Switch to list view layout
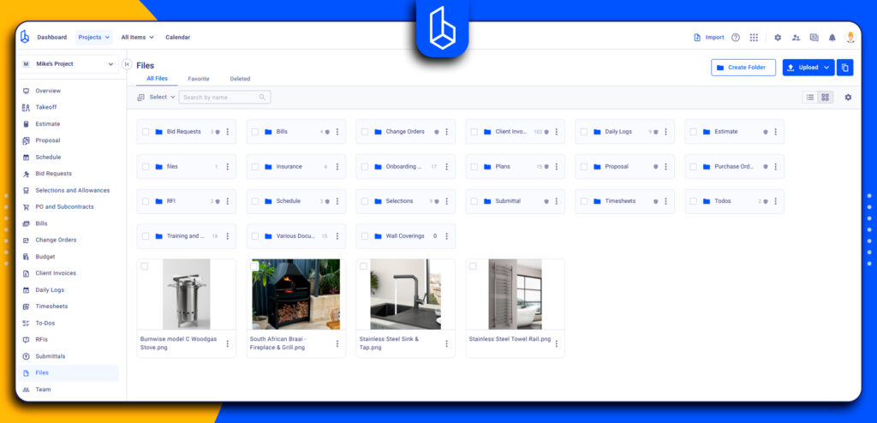877x423 pixels. [810, 98]
